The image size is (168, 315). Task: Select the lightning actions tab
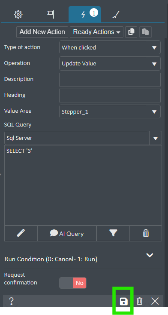(x=84, y=14)
